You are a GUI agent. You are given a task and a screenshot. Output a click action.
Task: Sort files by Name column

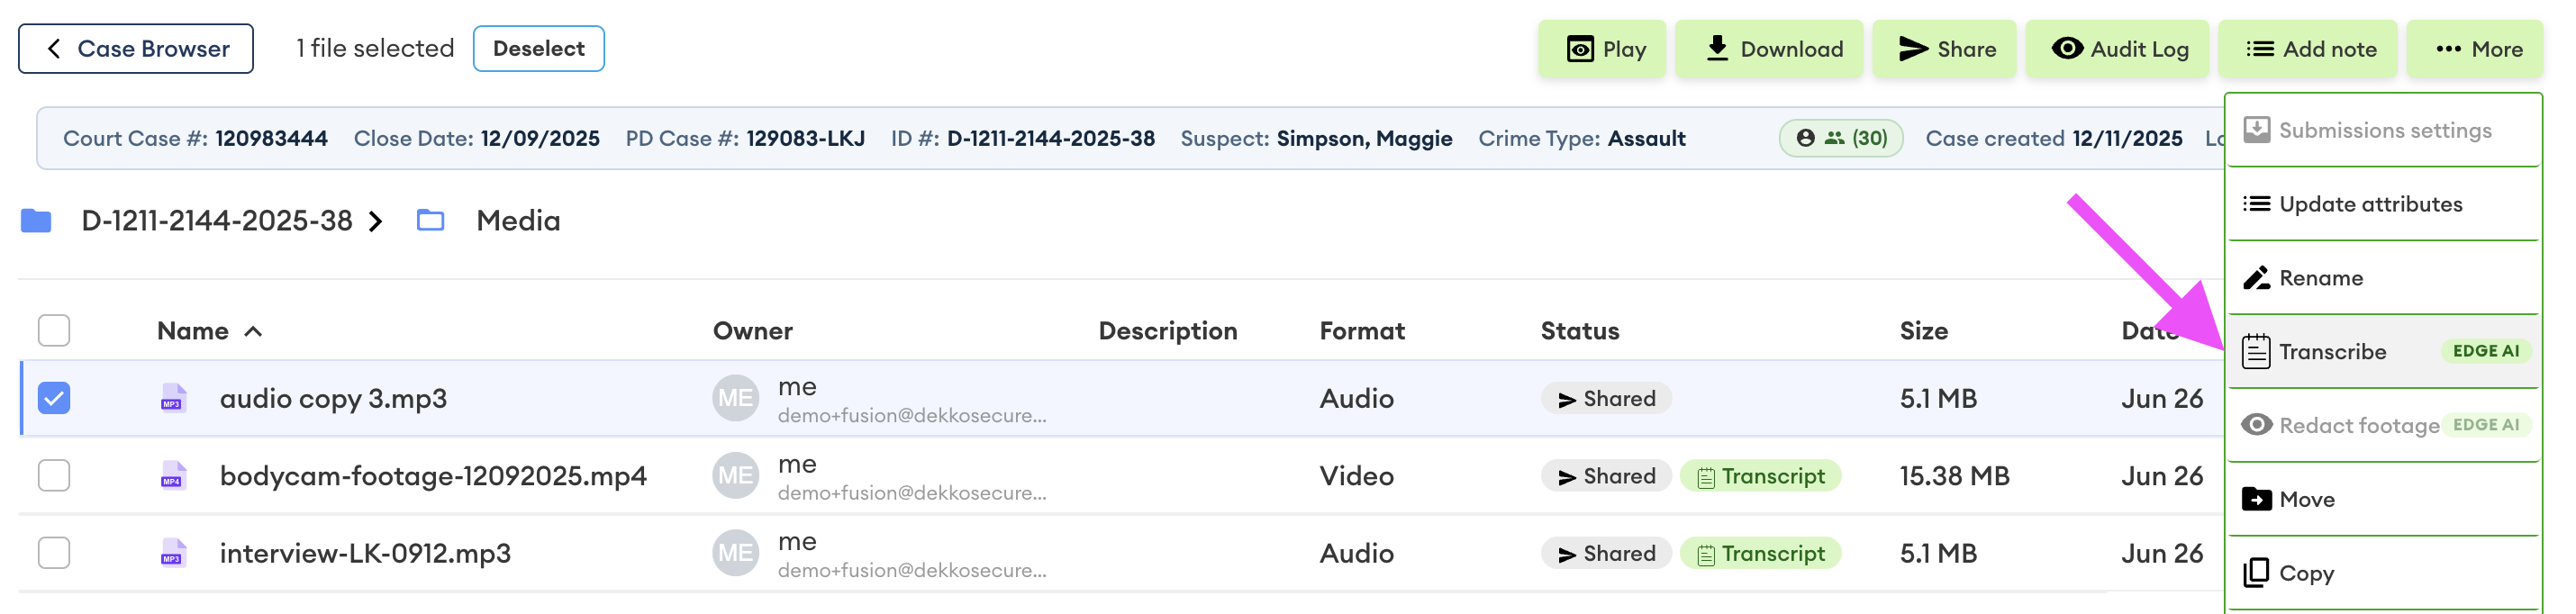click(x=209, y=331)
